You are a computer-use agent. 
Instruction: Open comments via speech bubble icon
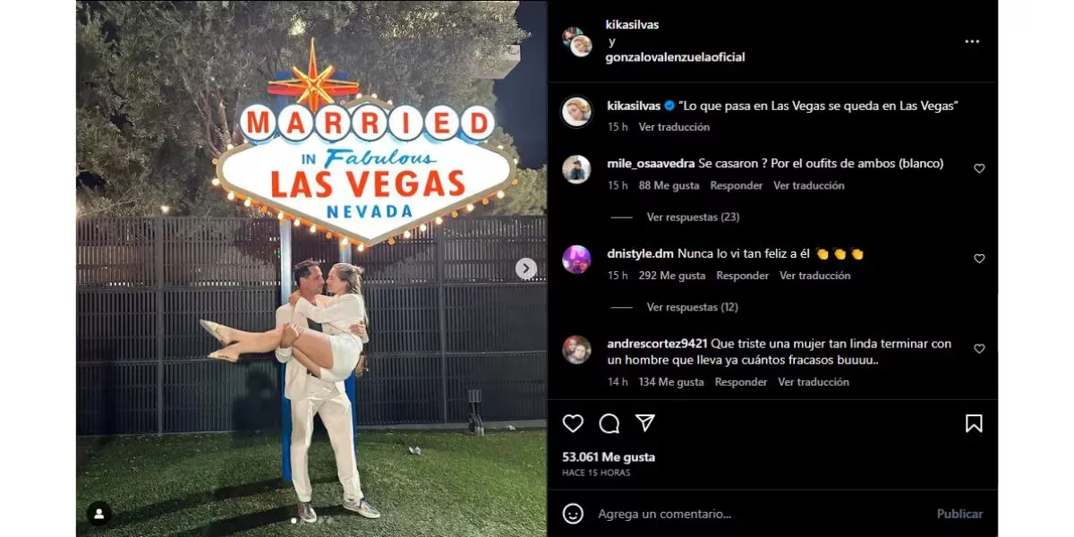[609, 423]
